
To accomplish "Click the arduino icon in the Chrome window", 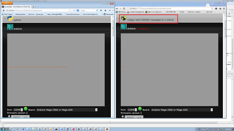I will (x=123, y=27).
